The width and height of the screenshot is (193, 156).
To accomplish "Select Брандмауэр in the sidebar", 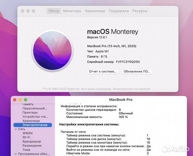I will [x=32, y=142].
